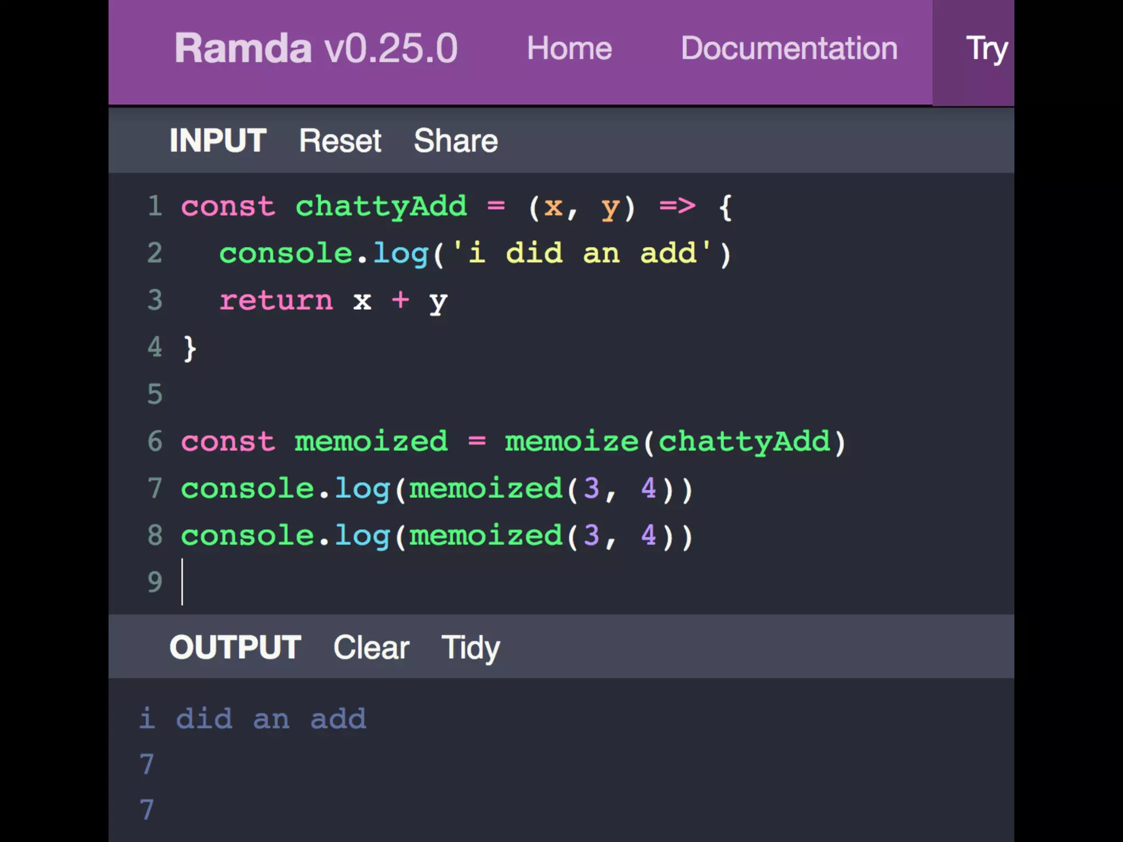The height and width of the screenshot is (842, 1123).
Task: Click the first 7 in output
Action: 146,765
